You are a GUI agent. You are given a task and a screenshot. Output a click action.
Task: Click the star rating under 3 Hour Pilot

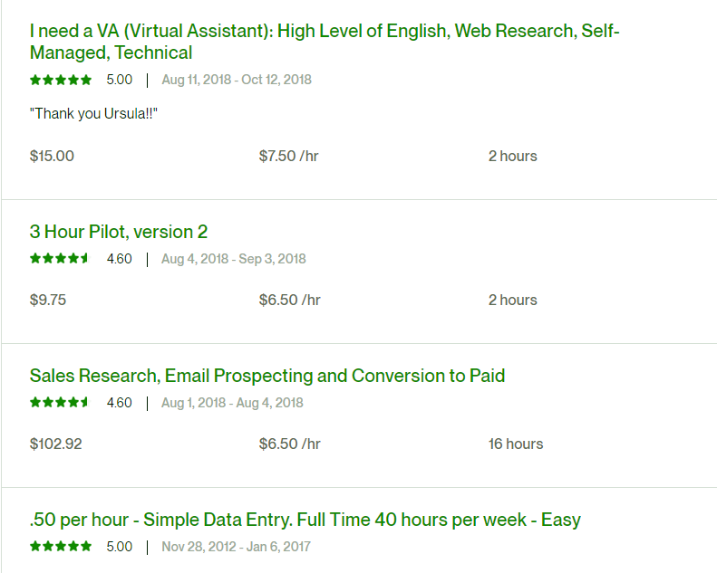point(61,259)
